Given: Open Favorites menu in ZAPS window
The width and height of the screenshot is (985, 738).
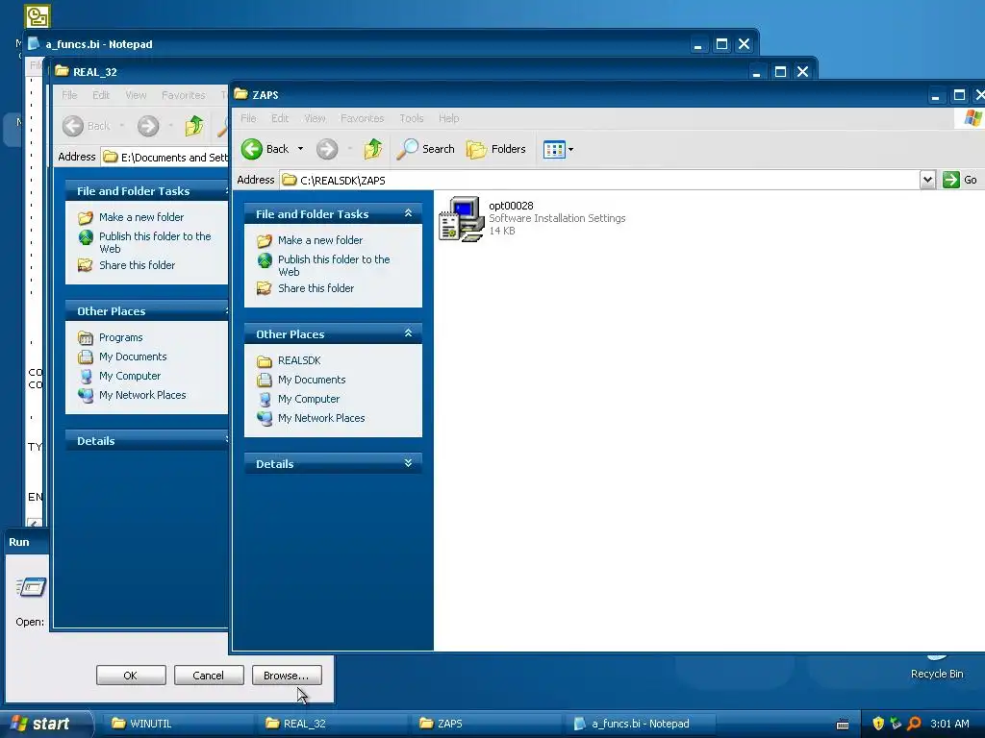Looking at the screenshot, I should (x=362, y=118).
